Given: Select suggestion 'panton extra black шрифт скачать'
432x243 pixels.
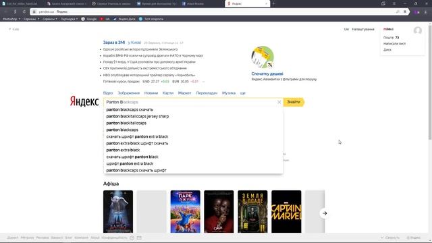Looking at the screenshot, I should click(137, 143).
